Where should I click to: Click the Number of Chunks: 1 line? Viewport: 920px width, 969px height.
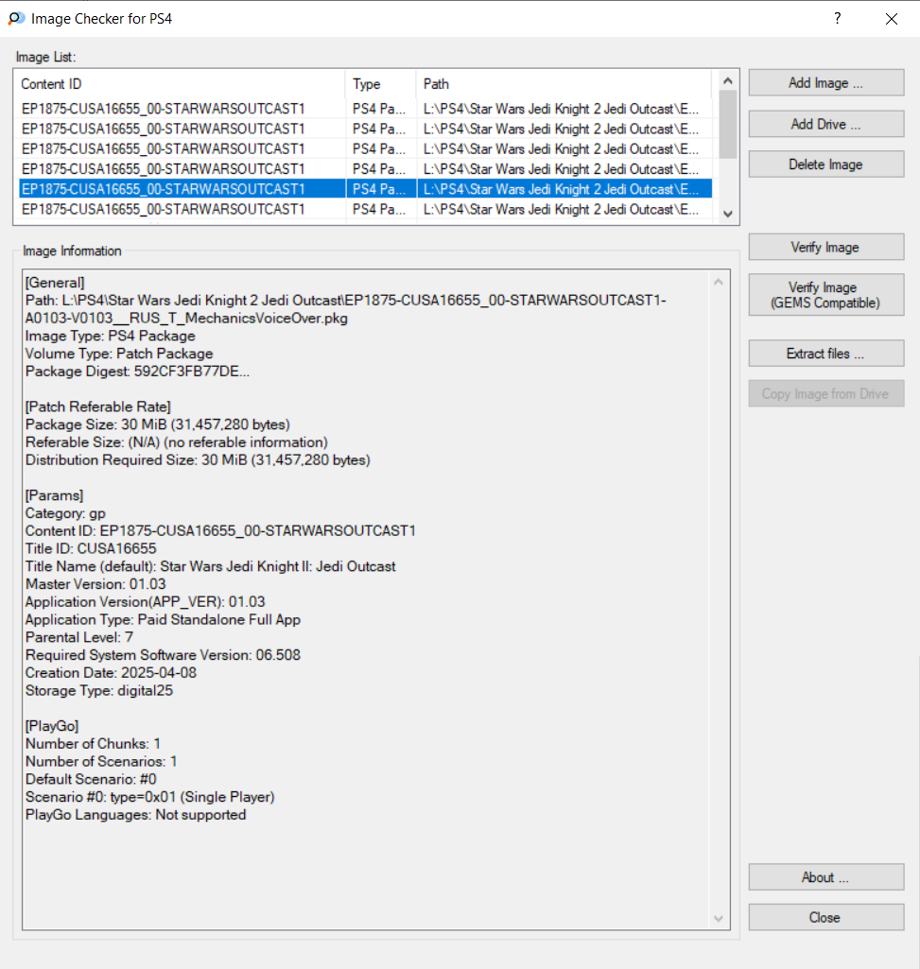[x=93, y=744]
